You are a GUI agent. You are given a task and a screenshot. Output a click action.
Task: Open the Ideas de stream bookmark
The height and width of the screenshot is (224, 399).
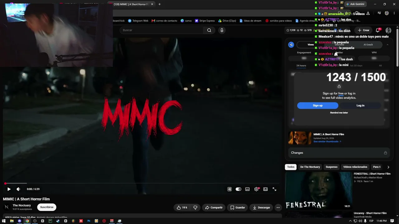pyautogui.click(x=250, y=21)
